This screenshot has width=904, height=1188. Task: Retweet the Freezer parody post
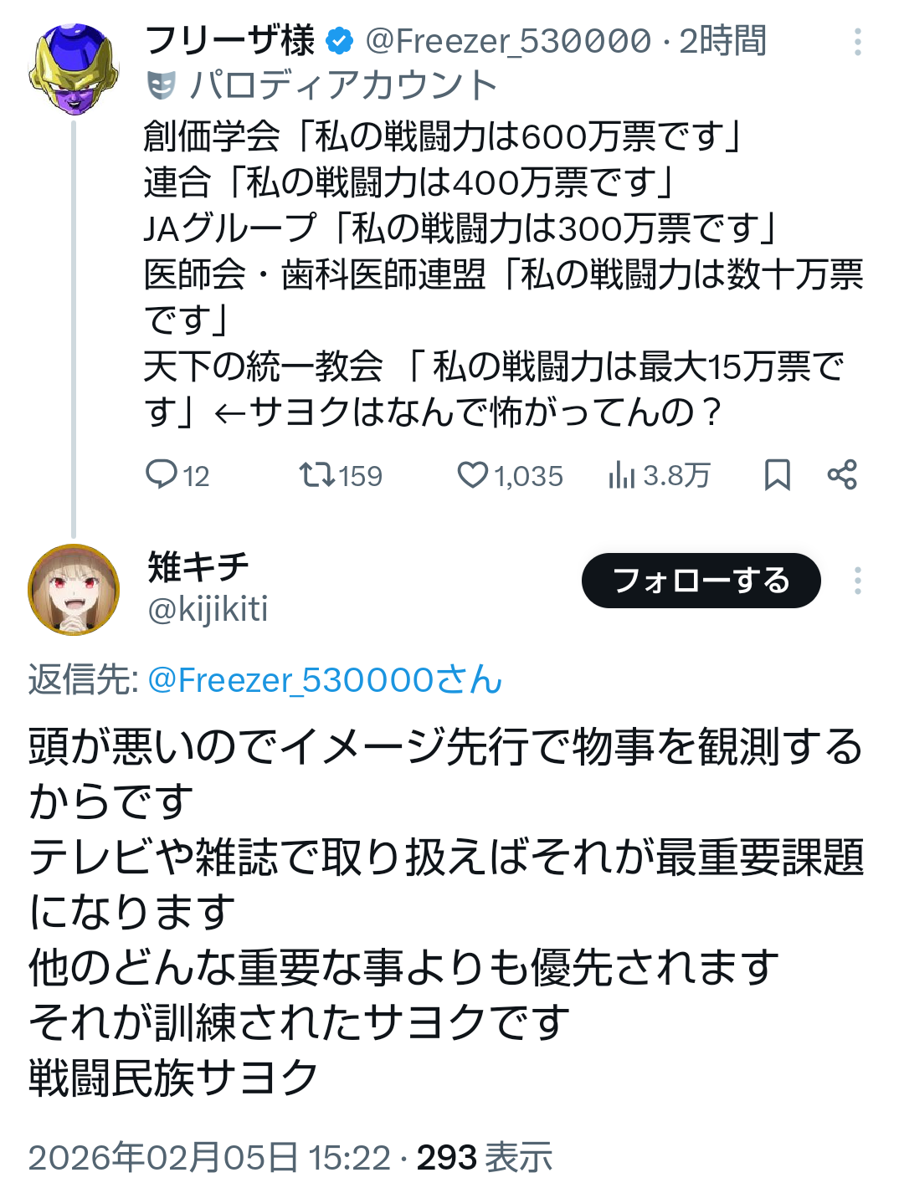[318, 474]
